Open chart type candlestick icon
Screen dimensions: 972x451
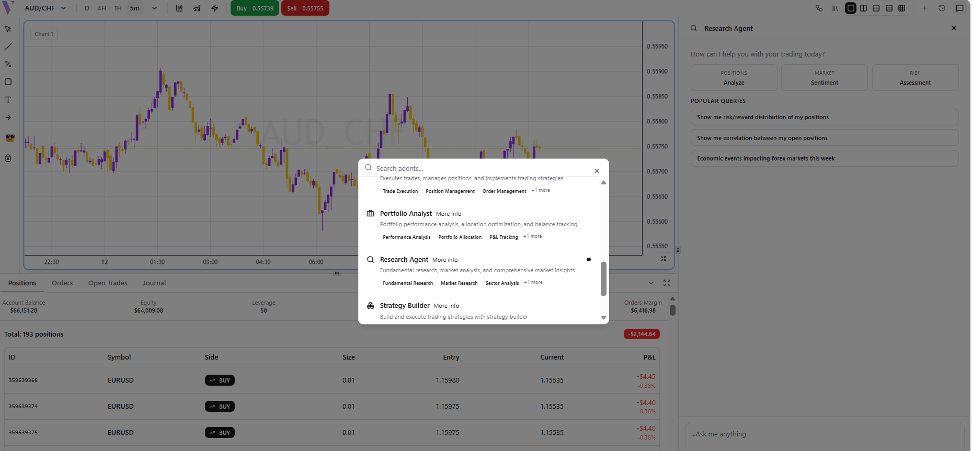179,8
